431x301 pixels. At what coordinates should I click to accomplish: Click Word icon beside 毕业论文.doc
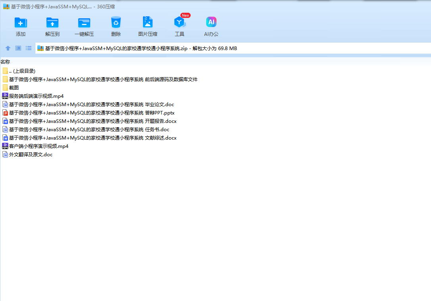click(x=5, y=105)
